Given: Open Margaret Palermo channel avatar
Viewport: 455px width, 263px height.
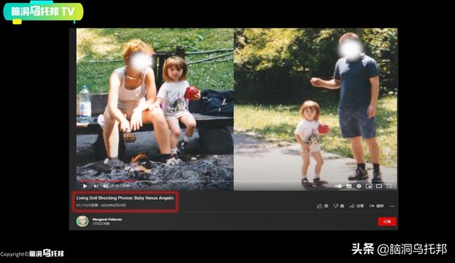Looking at the screenshot, I should [x=82, y=221].
